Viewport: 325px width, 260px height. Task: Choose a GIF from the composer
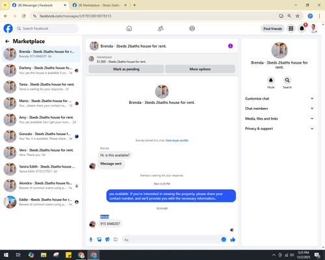pyautogui.click(x=116, y=239)
